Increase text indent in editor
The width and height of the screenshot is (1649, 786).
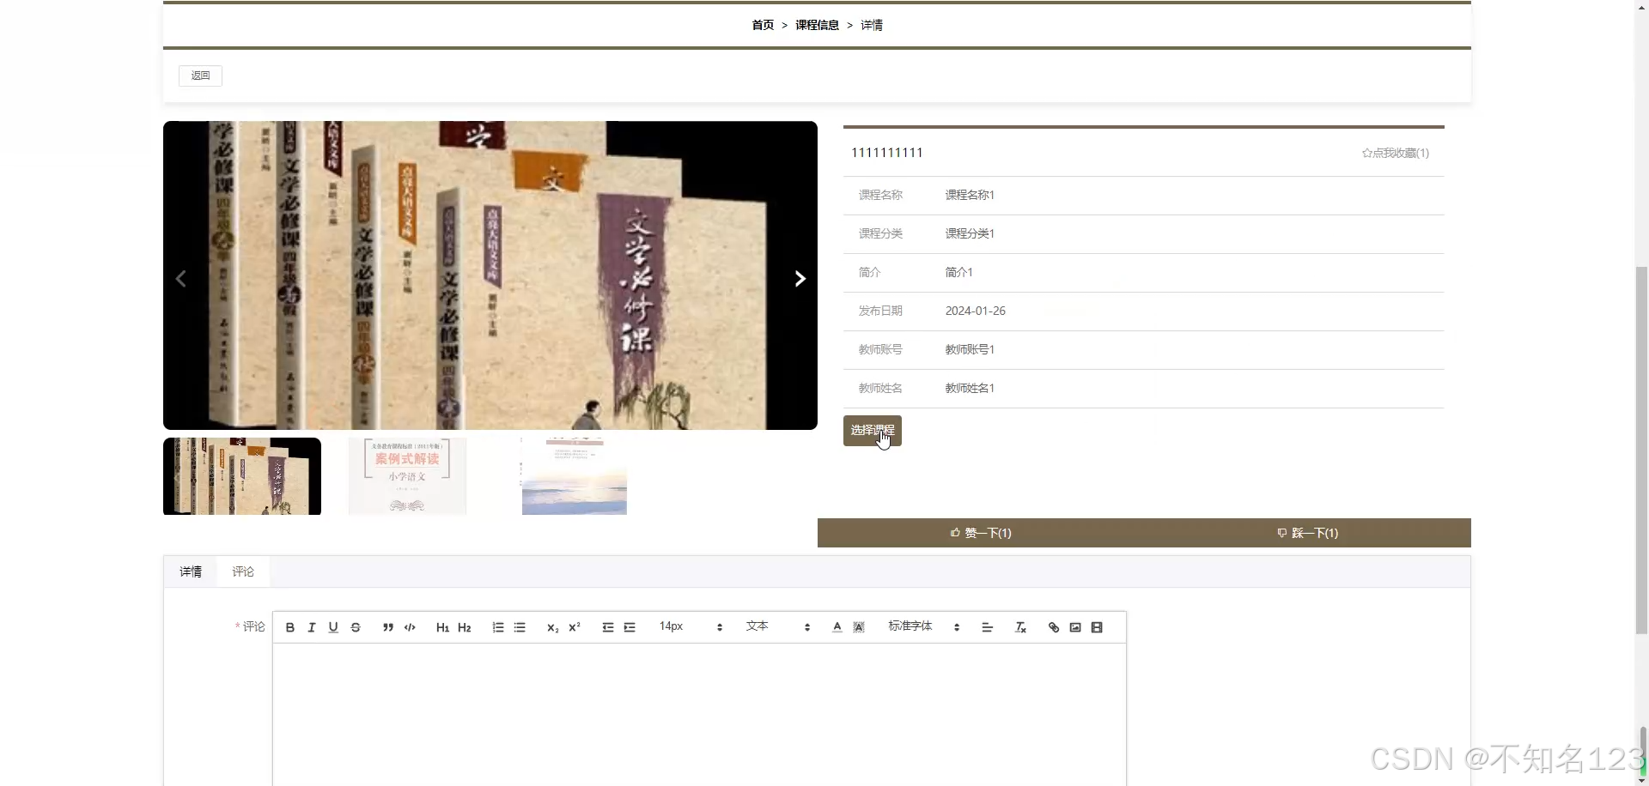pos(630,627)
